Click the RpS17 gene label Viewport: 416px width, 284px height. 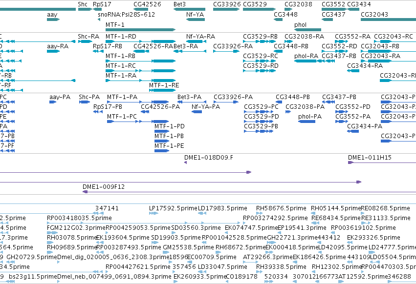102,4
